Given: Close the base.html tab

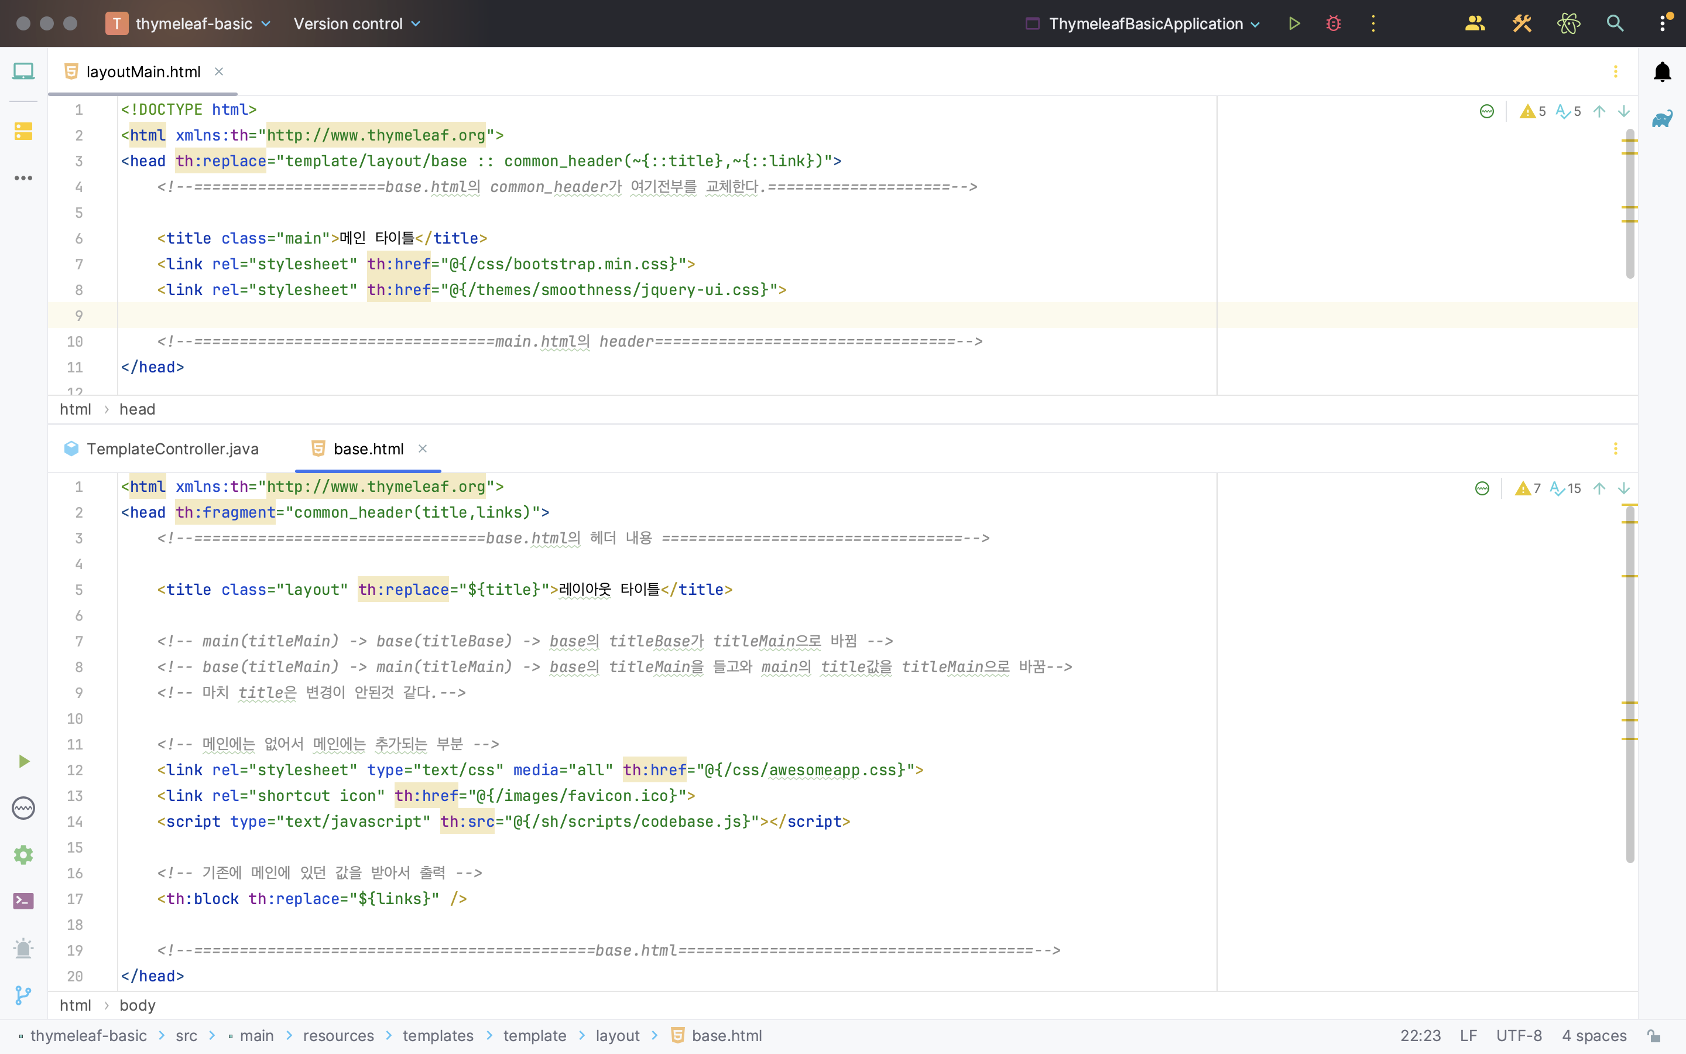Looking at the screenshot, I should point(422,449).
